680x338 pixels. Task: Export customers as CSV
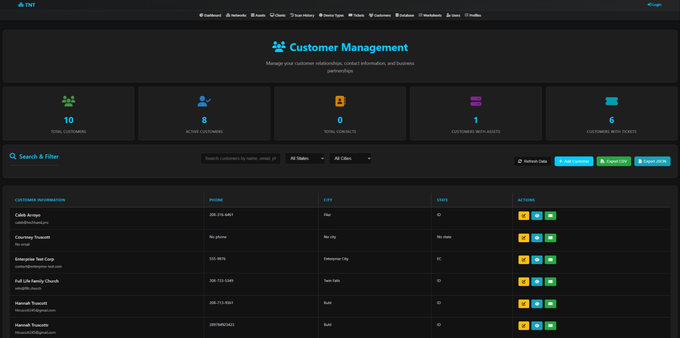613,161
